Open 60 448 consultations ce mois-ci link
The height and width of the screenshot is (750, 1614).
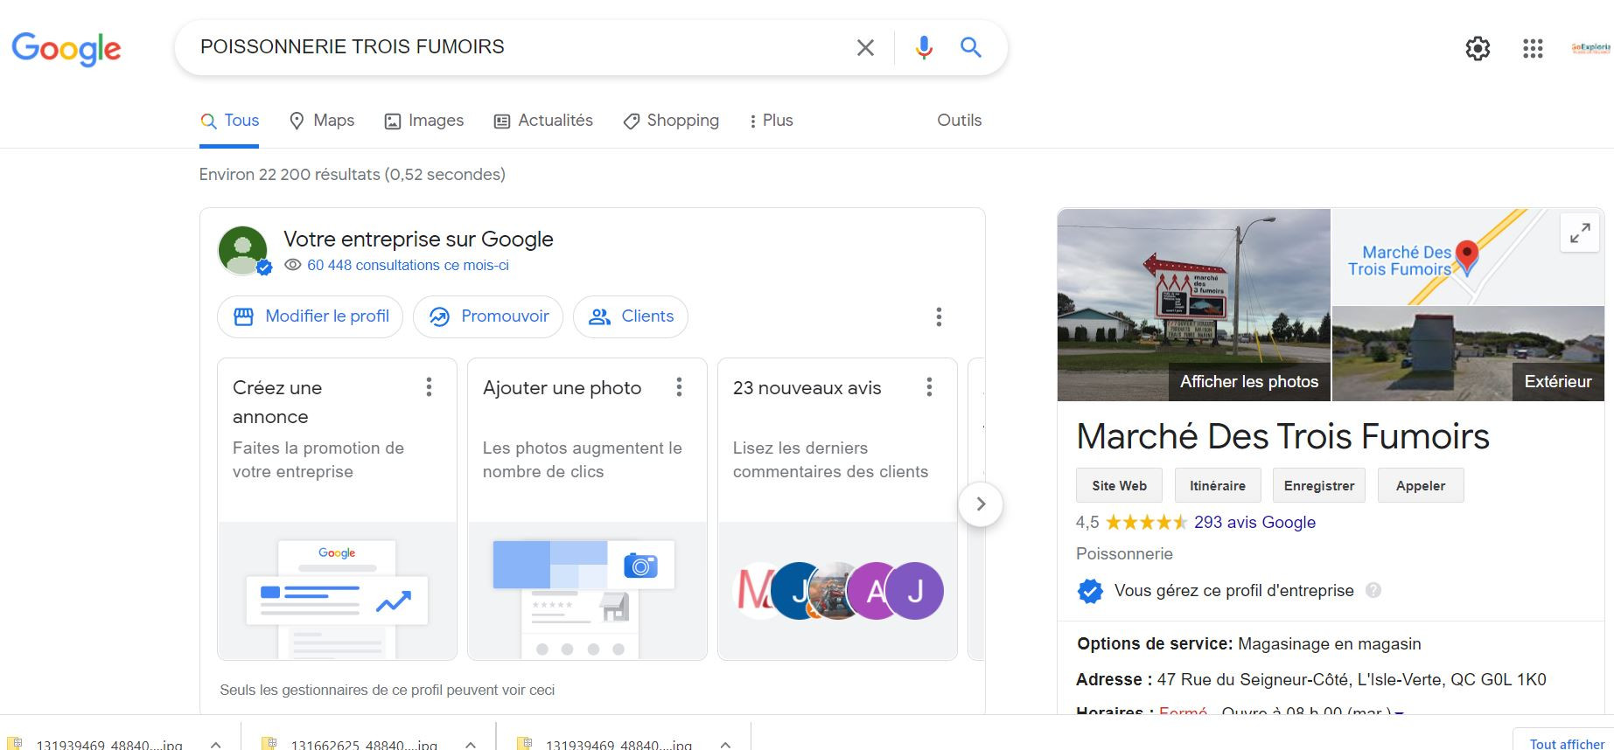point(408,265)
